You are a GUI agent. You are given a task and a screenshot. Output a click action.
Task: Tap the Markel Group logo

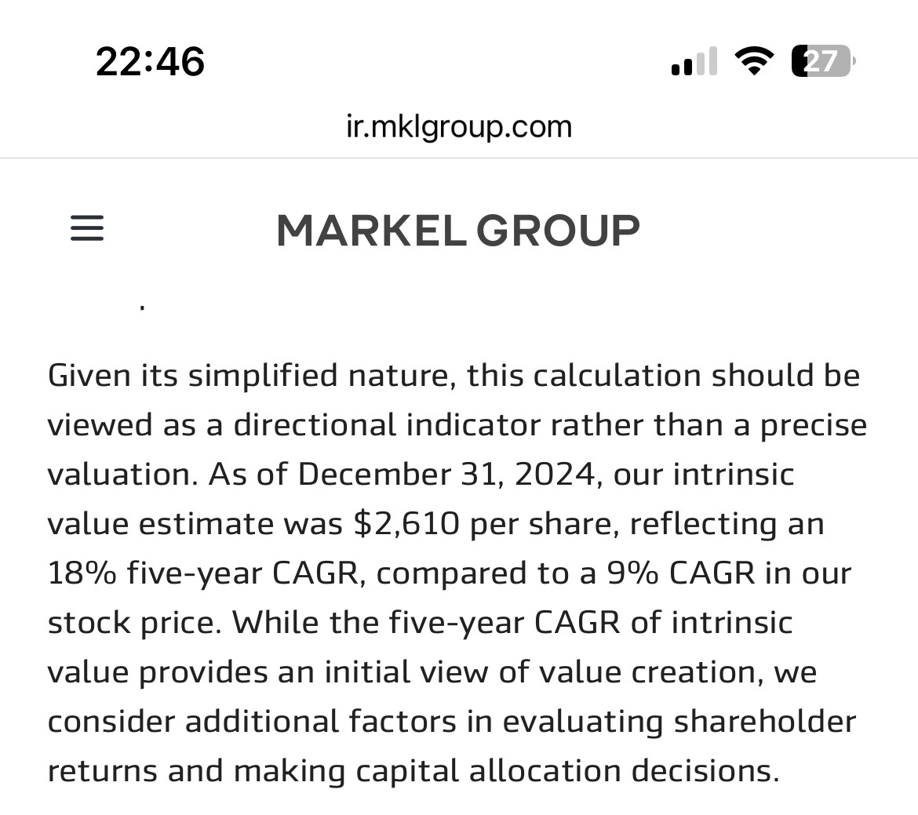click(458, 230)
